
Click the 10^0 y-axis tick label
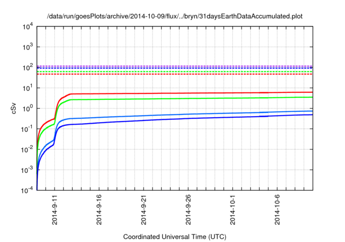(28, 109)
